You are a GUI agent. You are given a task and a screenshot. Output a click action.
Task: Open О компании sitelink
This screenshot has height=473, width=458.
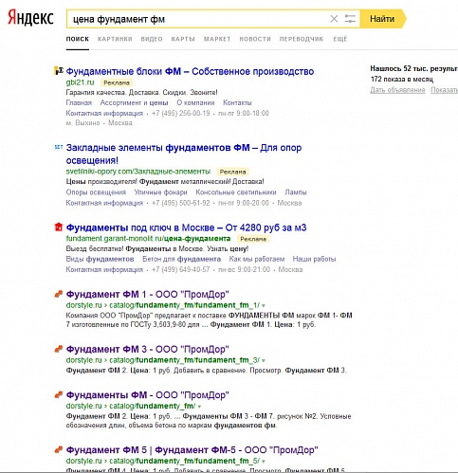195,102
